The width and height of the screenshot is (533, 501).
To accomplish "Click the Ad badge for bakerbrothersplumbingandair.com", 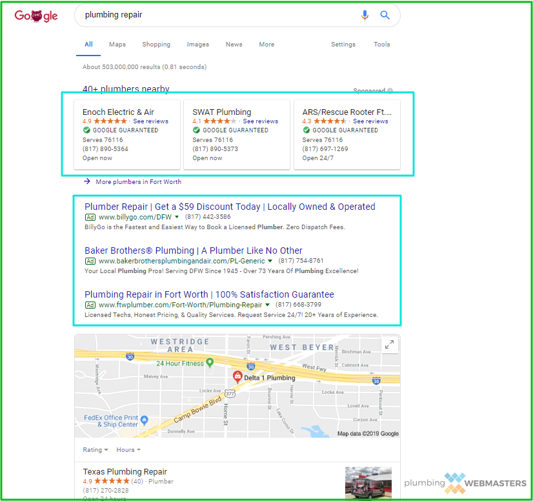I will [90, 261].
